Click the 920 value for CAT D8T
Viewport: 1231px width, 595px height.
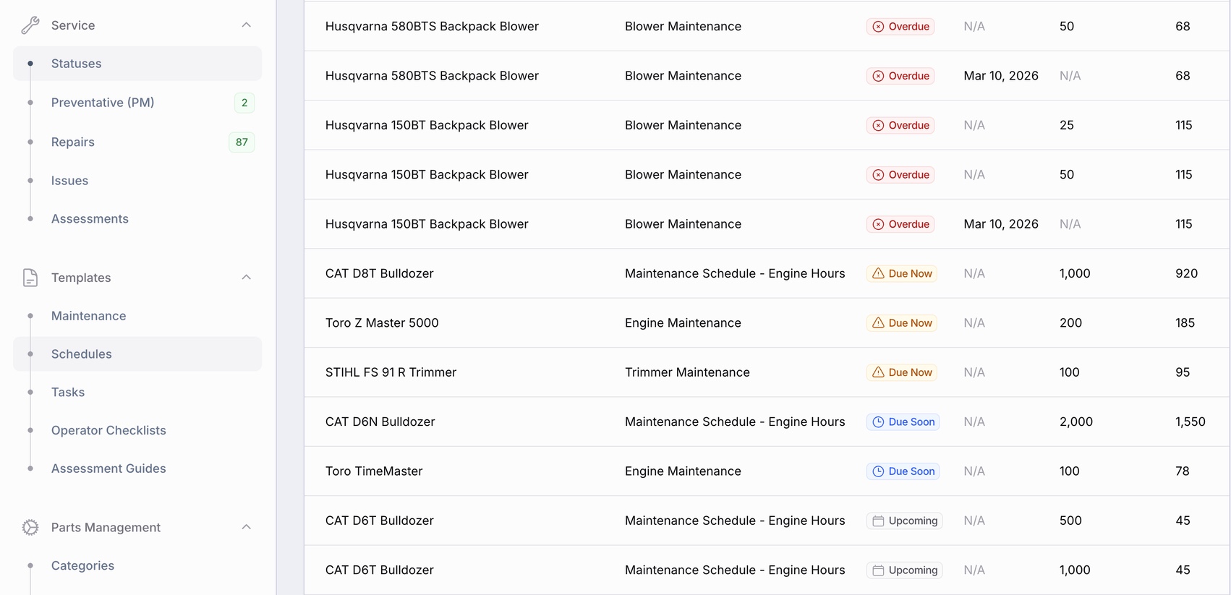click(1187, 273)
